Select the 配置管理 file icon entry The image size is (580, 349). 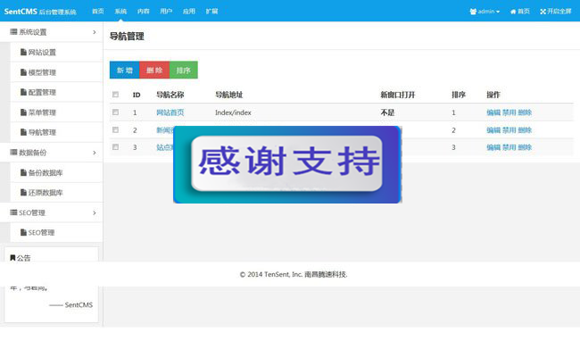[23, 92]
